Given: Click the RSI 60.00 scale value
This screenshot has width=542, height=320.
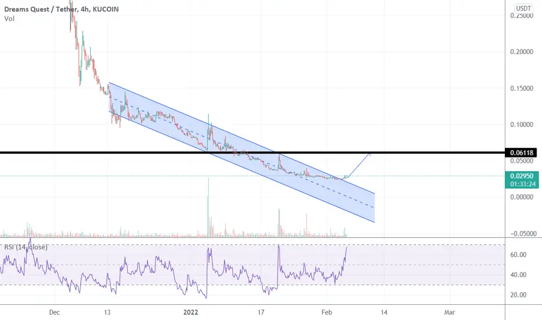Looking at the screenshot, I should [x=518, y=255].
